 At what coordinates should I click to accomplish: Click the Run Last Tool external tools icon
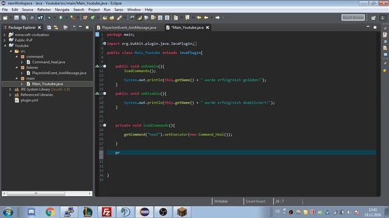[x=72, y=18]
